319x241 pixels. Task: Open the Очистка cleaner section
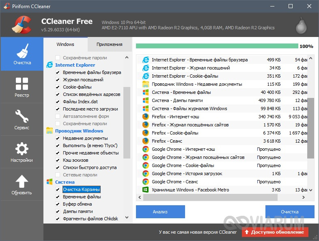(22, 54)
